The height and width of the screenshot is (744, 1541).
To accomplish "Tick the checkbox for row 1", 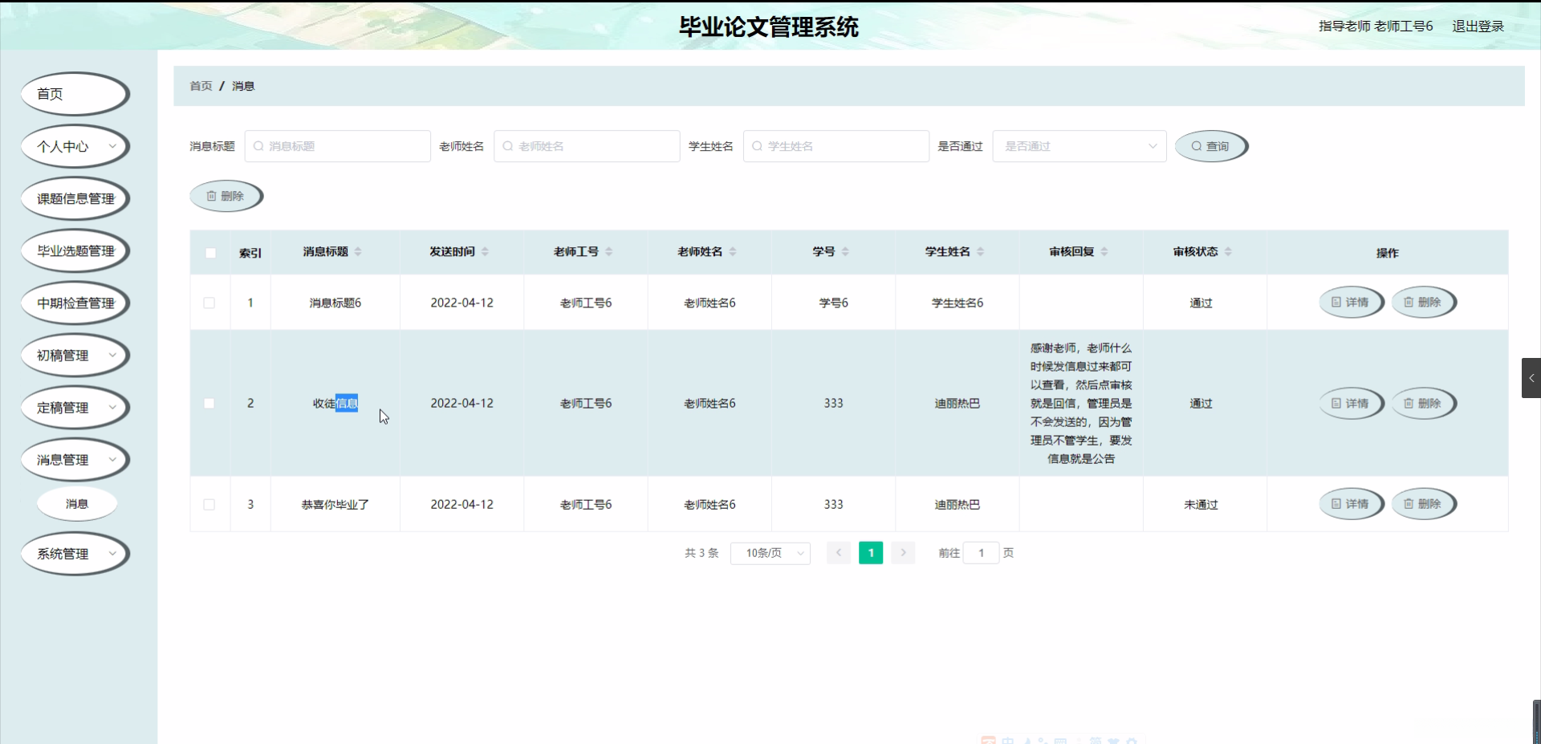I will click(209, 303).
